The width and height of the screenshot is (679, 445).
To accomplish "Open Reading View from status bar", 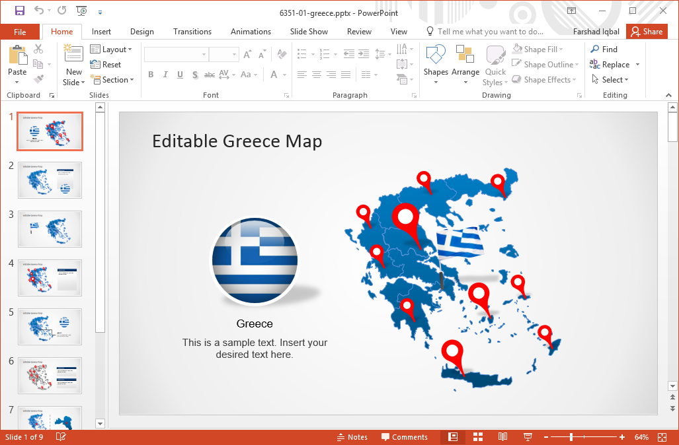I will click(x=502, y=437).
